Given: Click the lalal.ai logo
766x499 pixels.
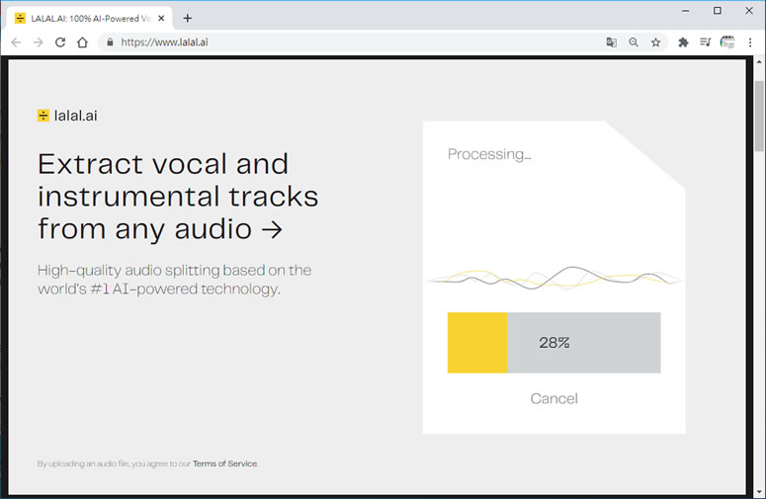Looking at the screenshot, I should pos(67,116).
